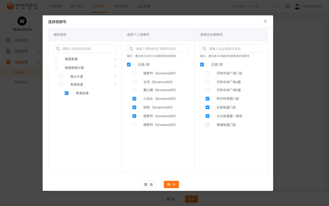
Task: Click the 确认 confirm button
Action: 171,184
